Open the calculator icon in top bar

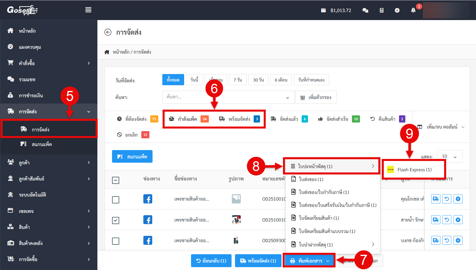[381, 10]
